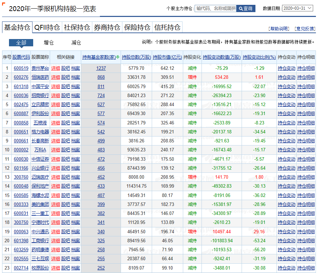Open 股吧 link for 招商银行
The height and width of the screenshot is (273, 318).
(x=66, y=95)
